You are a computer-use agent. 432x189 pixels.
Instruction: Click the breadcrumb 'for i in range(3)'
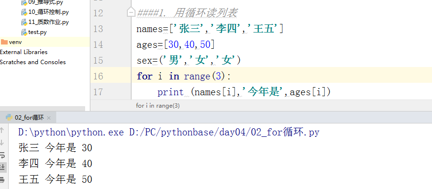[x=158, y=106]
